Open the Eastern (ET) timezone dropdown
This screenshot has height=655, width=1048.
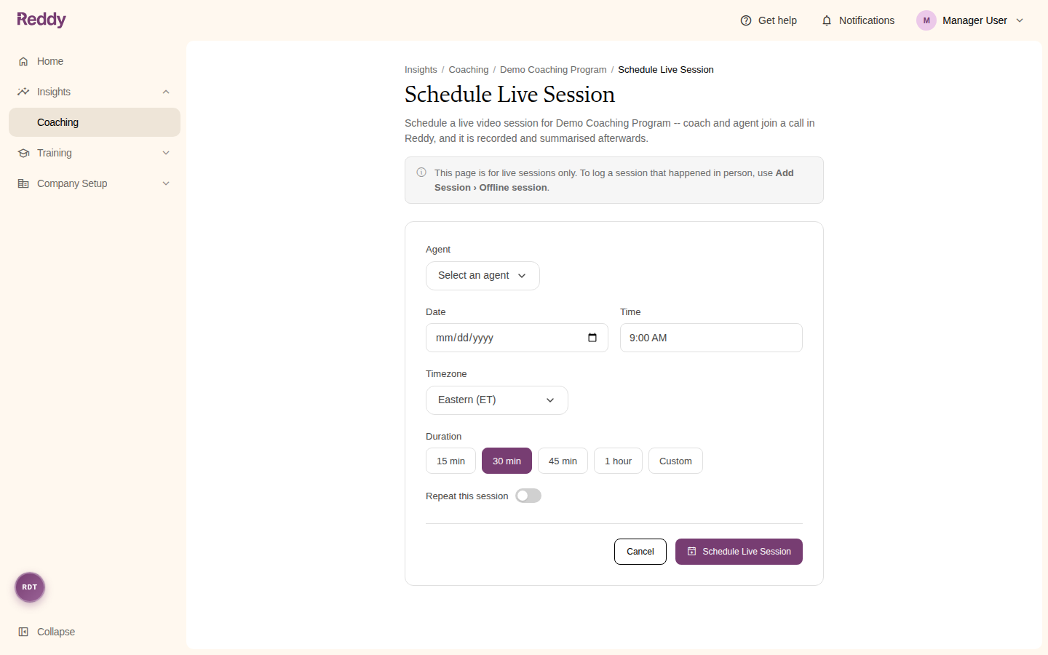497,400
